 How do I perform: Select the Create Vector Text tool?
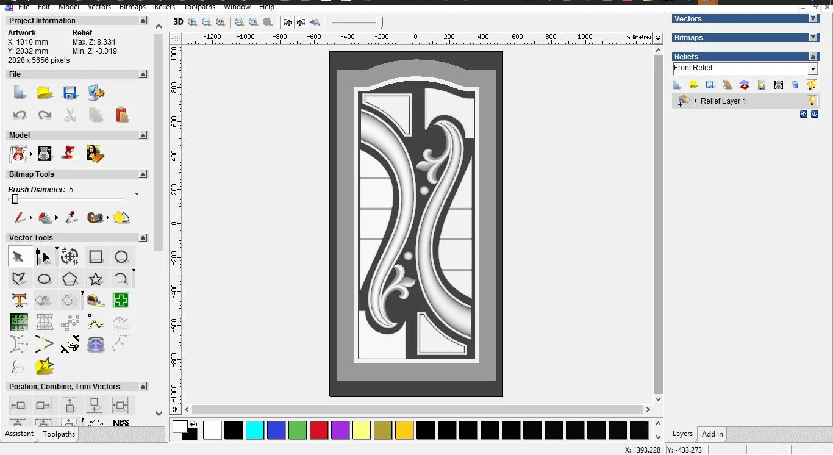[x=19, y=300]
